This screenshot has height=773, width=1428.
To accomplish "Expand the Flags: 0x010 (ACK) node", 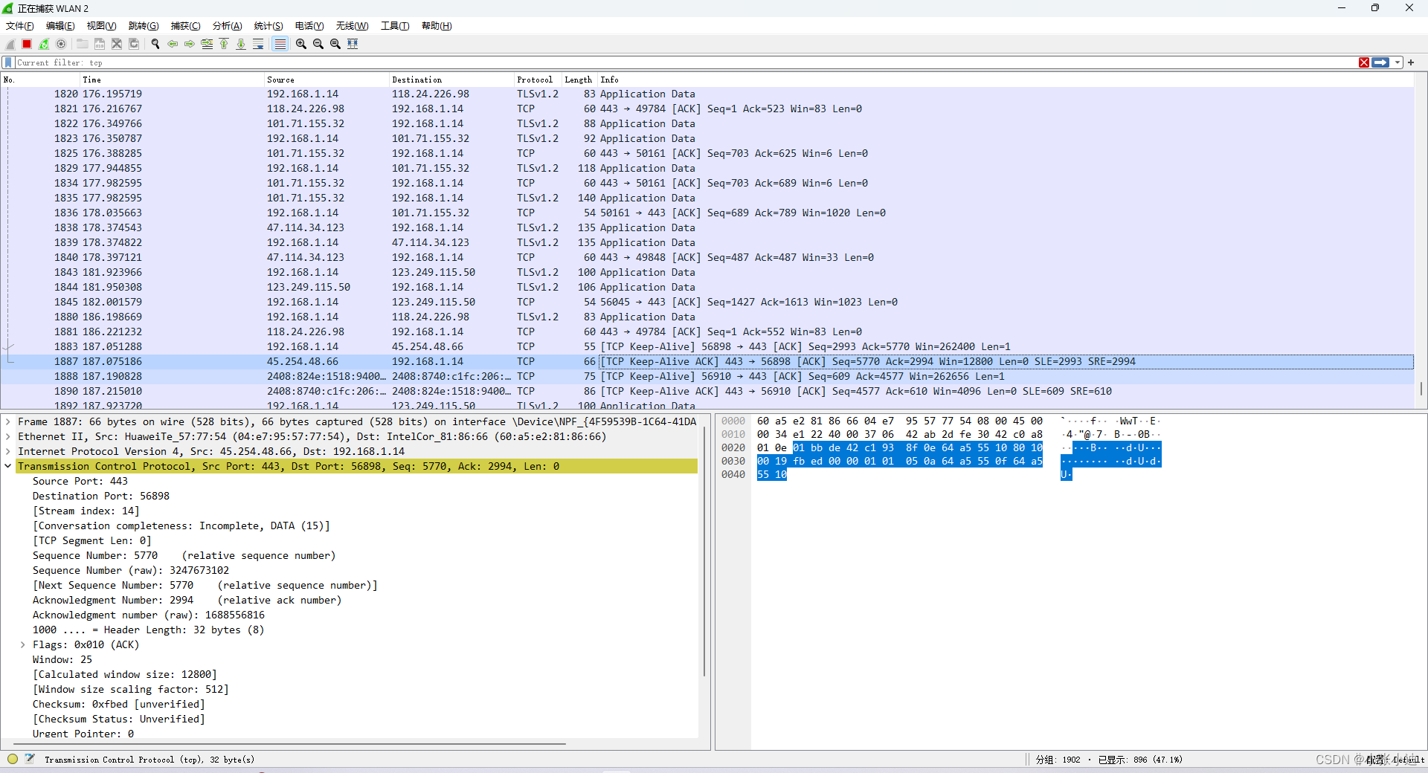I will click(x=23, y=645).
